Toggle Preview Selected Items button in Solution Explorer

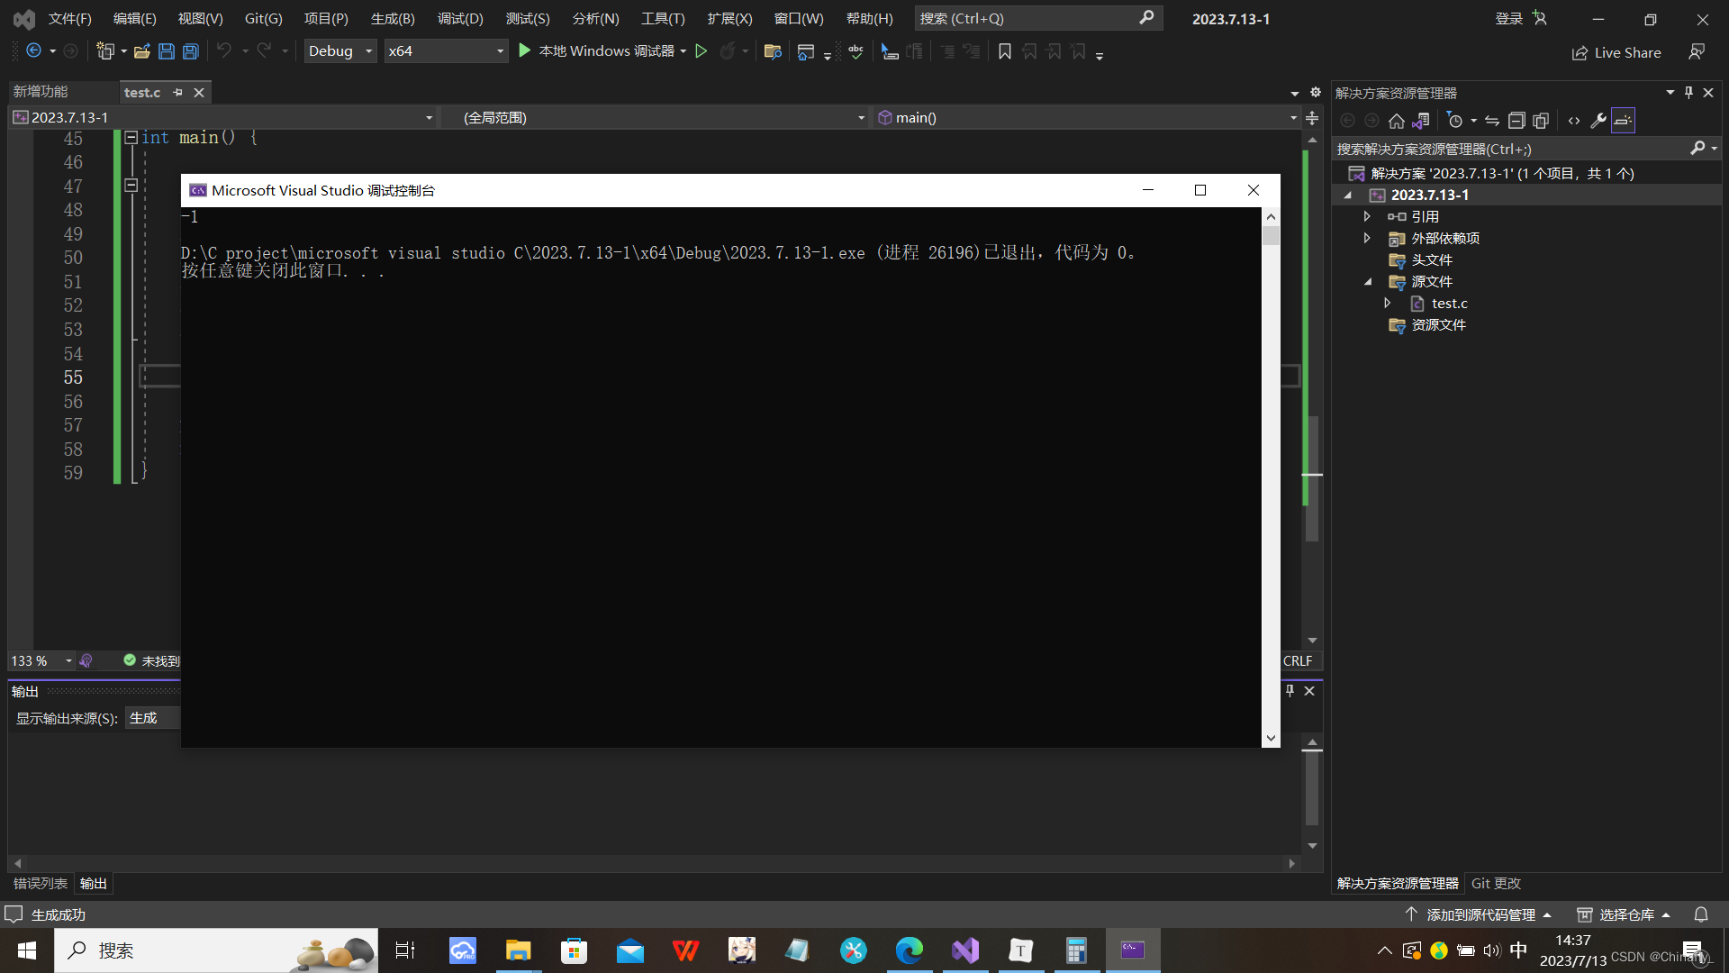1623,121
